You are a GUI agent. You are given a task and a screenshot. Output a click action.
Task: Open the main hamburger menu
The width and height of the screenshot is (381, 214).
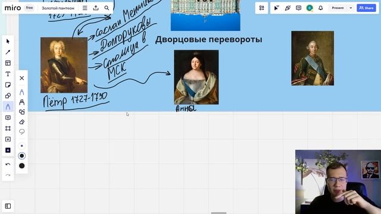pos(85,8)
